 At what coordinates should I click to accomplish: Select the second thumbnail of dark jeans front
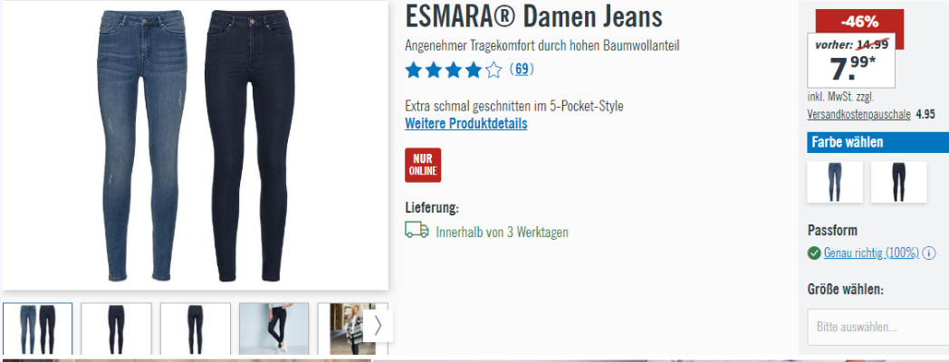coord(116,329)
